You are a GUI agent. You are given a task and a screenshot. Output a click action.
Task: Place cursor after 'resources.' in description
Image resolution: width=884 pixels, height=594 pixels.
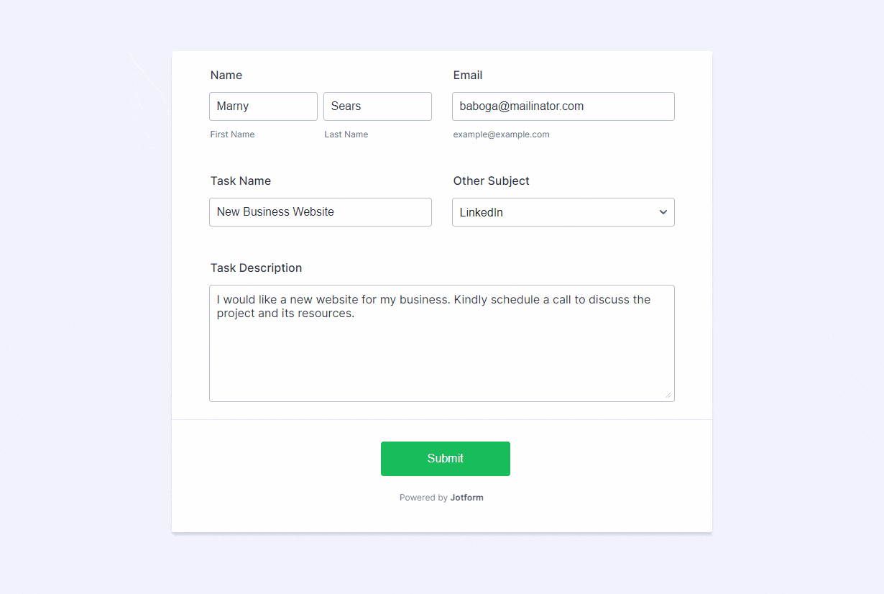click(x=356, y=314)
